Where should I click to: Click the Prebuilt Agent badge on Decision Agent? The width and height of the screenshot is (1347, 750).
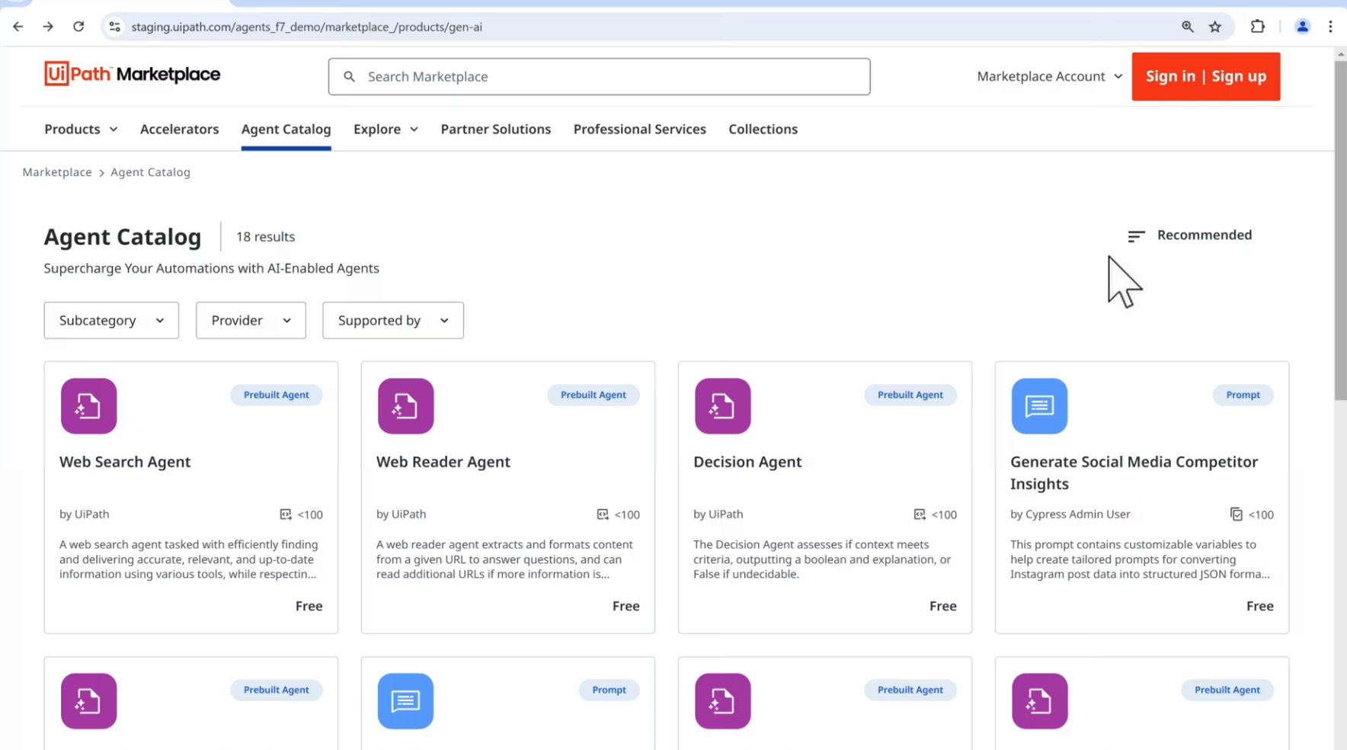point(910,395)
